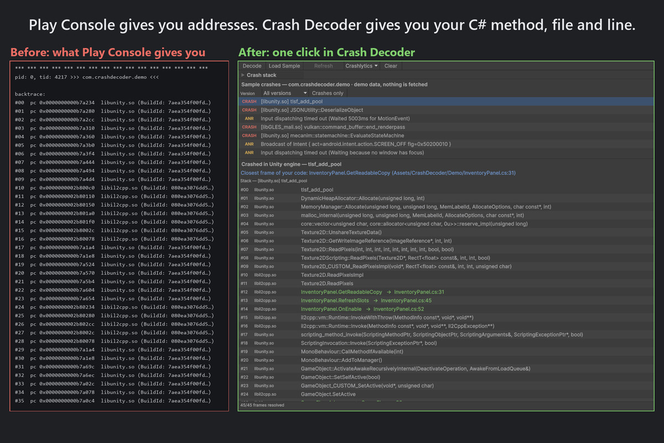Open InventoryPanel.OnEnable frame at InventoryPanel.cs:52
Viewport: 664px width, 443px height.
click(447, 309)
